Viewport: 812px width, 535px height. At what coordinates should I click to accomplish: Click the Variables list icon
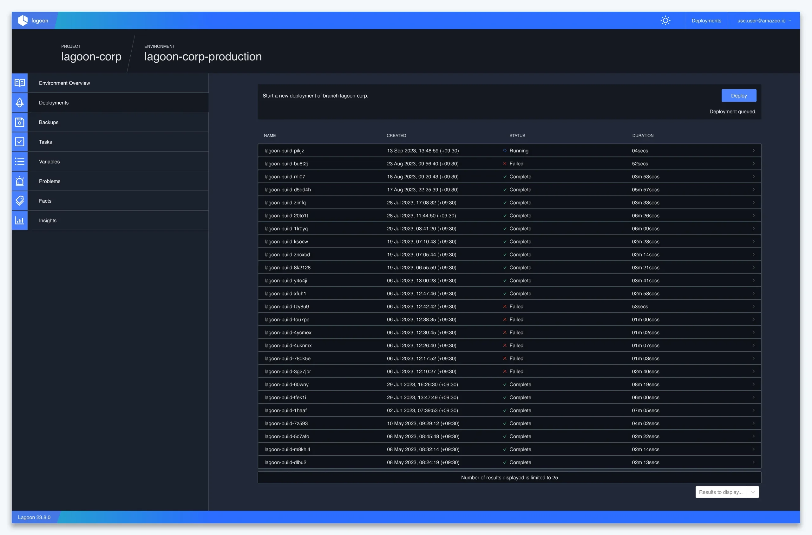click(19, 162)
